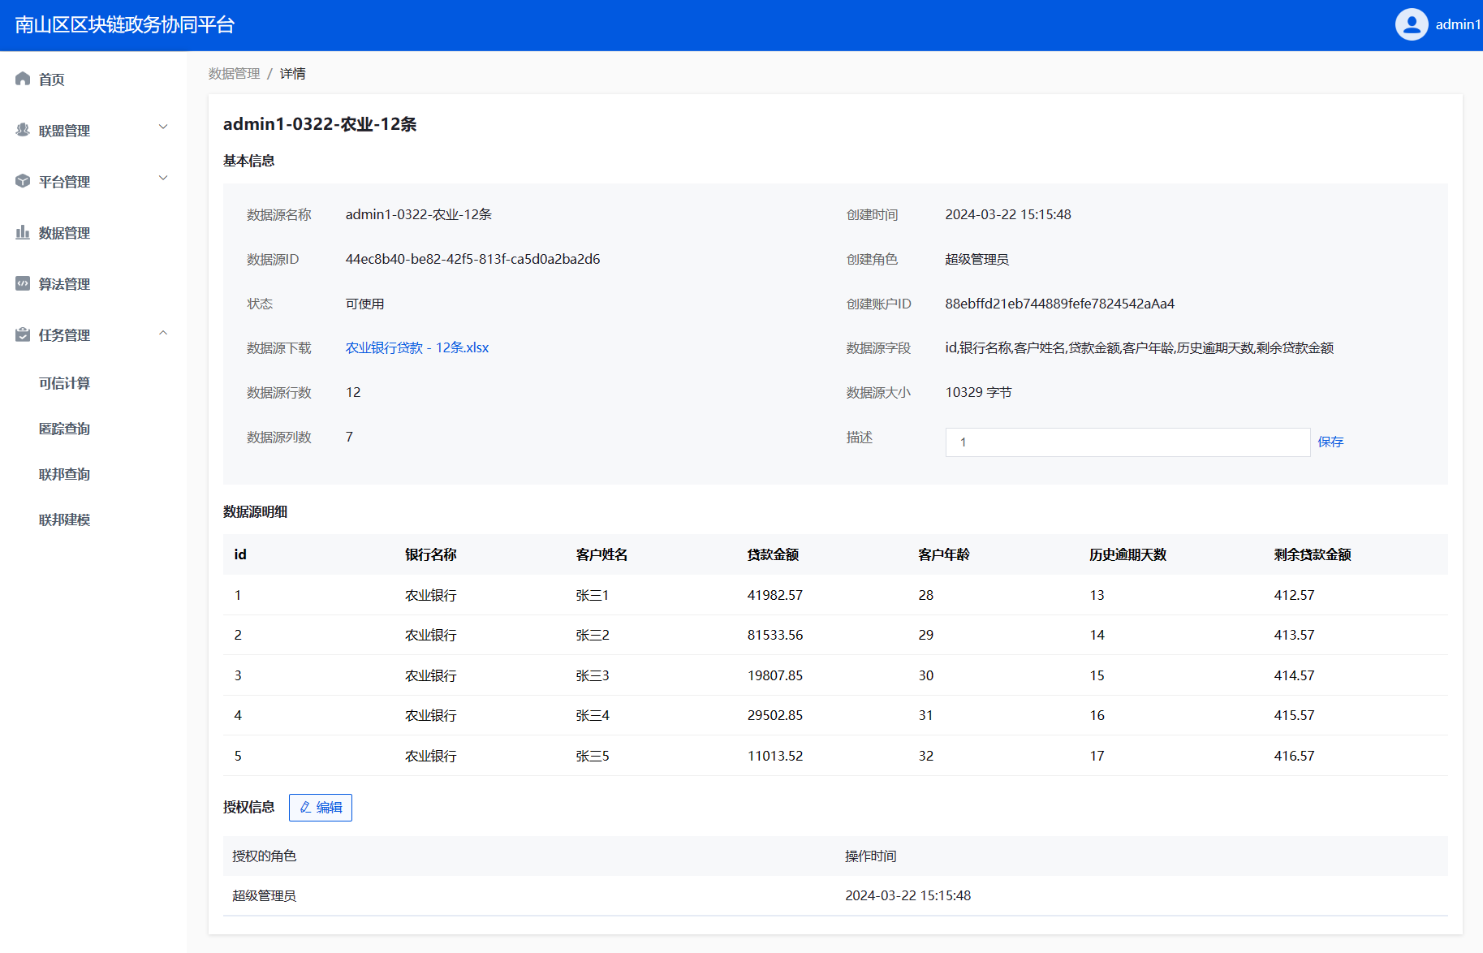Click the 历史逾期天数 column header

tap(1127, 554)
